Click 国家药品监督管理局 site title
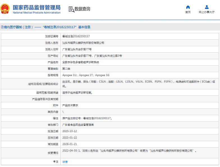The height and width of the screenshot is (167, 220). pos(36,7)
